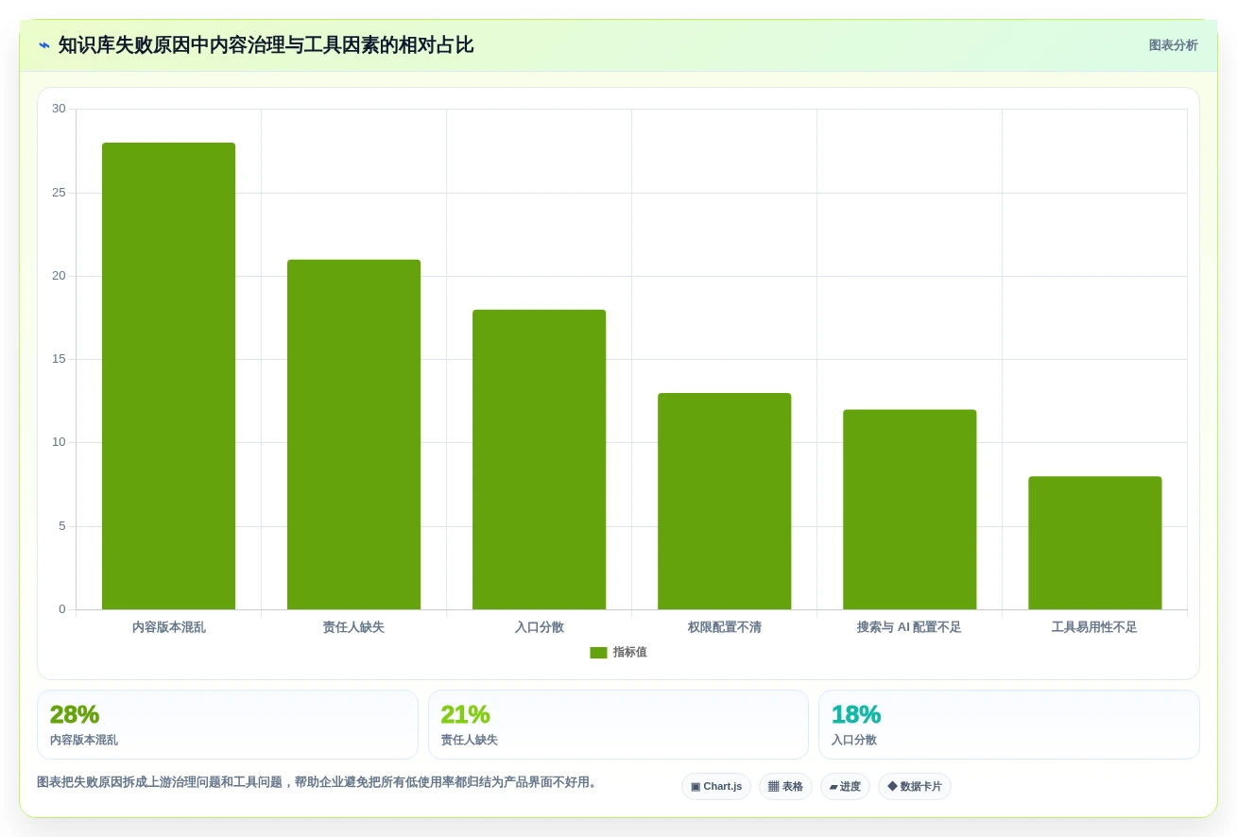Open the 18% 入口分散 data card
Screen dimensions: 1237x837
point(1009,725)
